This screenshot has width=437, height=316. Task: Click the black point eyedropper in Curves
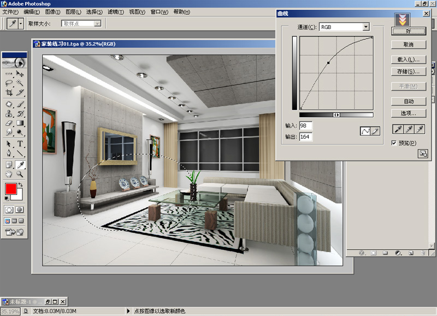click(398, 129)
